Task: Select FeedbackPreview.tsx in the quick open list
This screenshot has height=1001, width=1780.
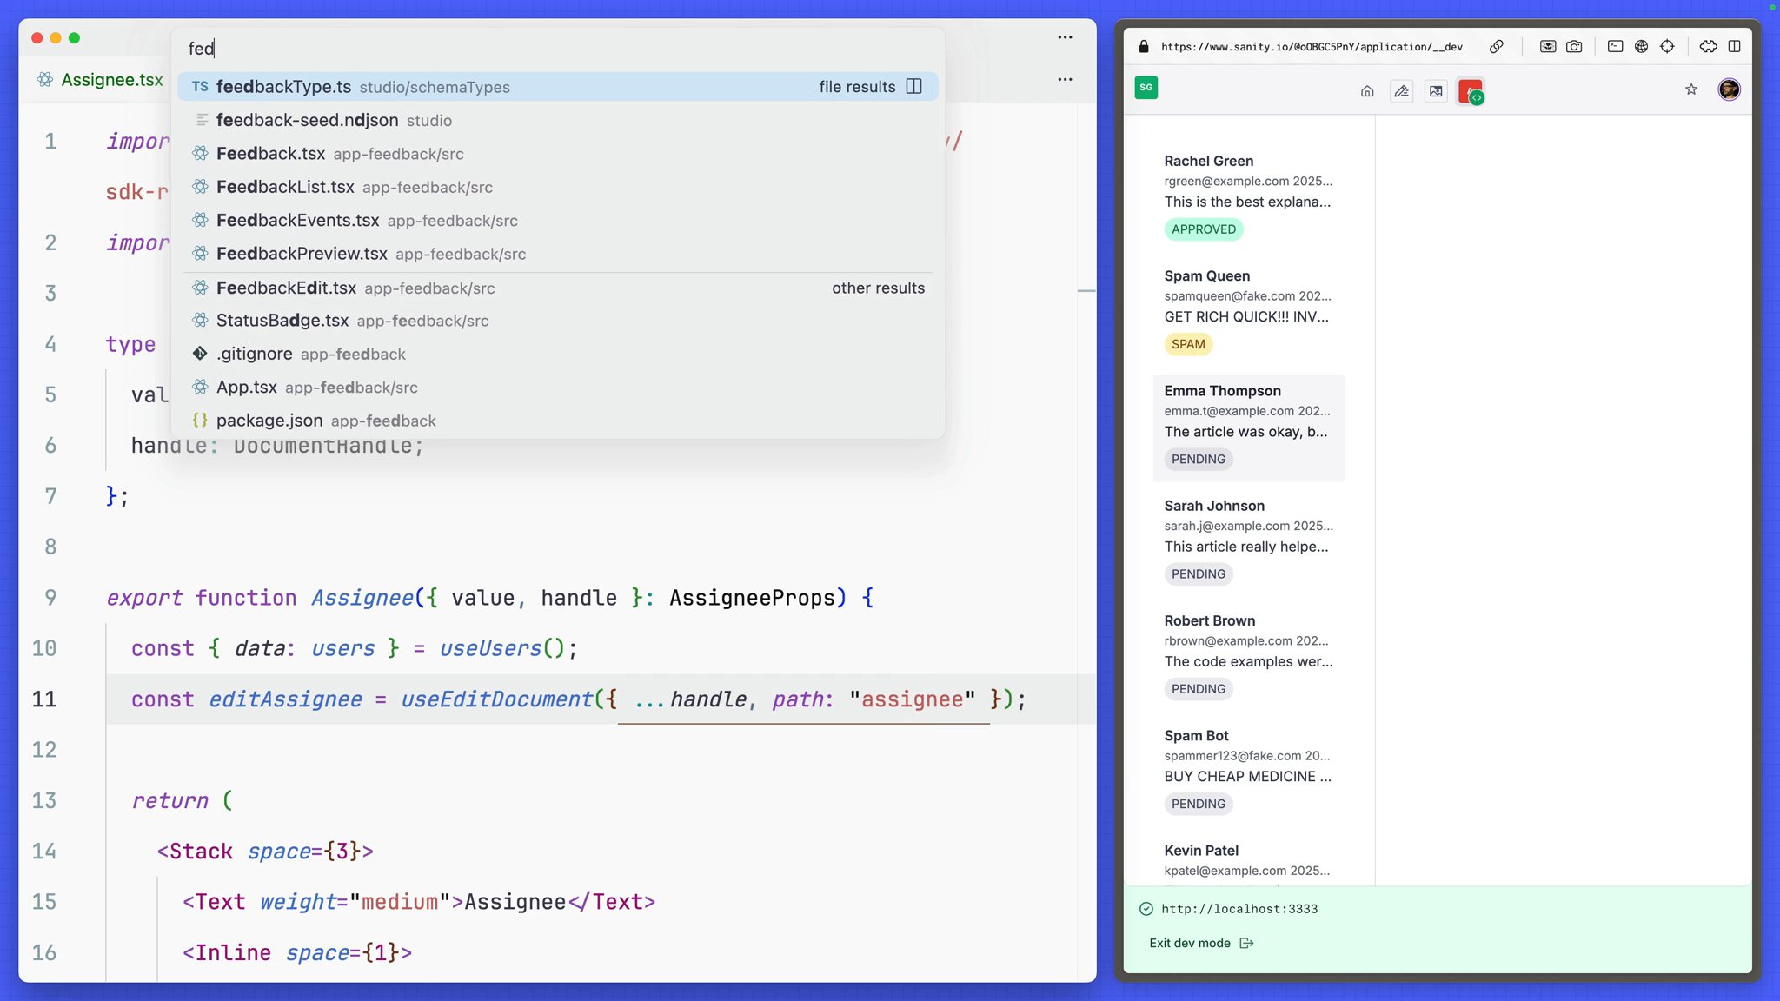Action: 558,254
